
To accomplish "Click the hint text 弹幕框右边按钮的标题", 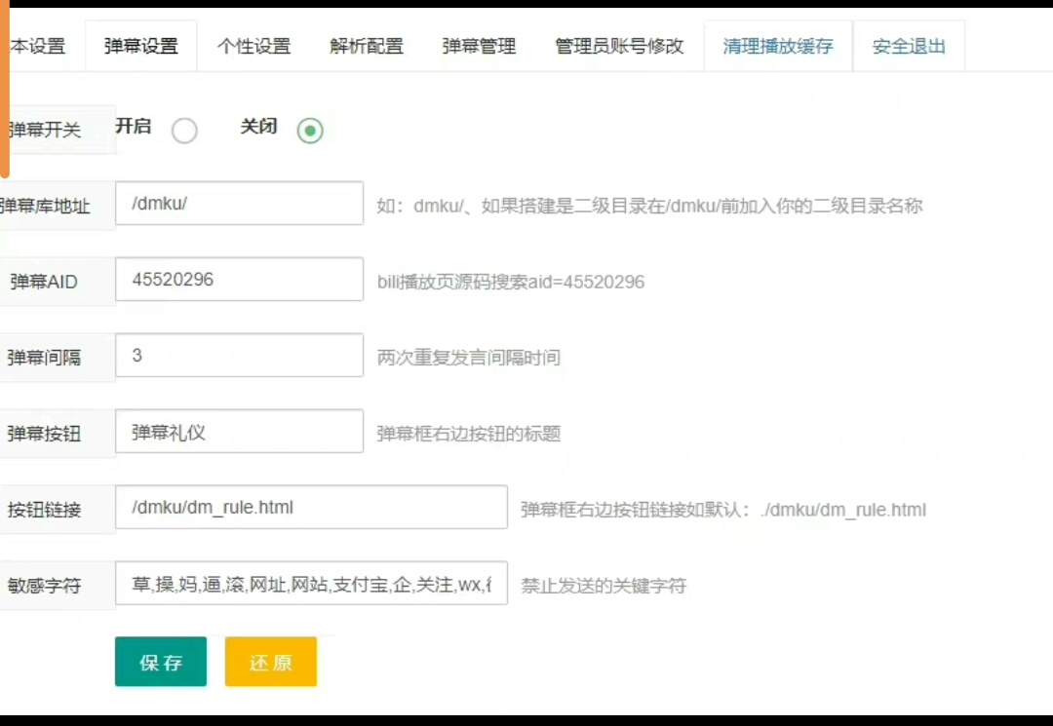I will coord(469,434).
